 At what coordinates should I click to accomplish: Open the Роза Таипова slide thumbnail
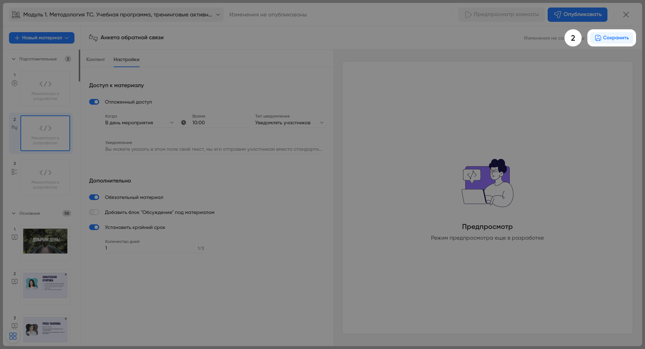coord(45,330)
